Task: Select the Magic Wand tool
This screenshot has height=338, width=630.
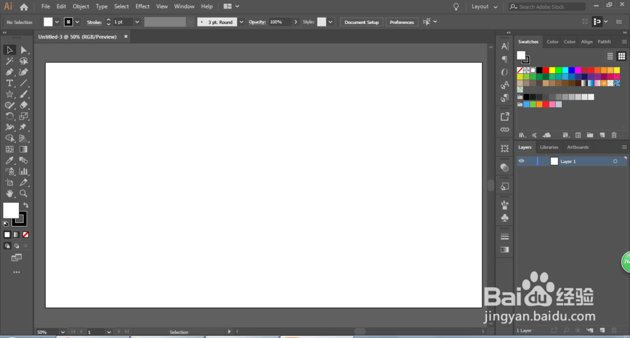Action: coord(9,61)
